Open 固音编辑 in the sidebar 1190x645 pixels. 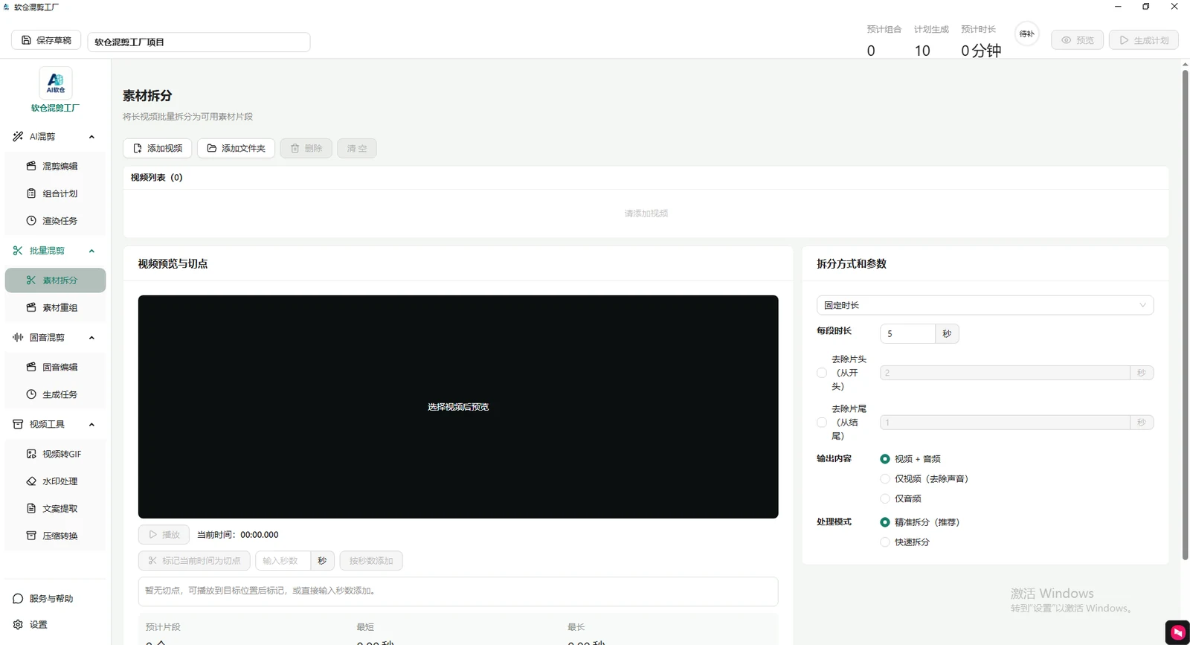pos(55,367)
